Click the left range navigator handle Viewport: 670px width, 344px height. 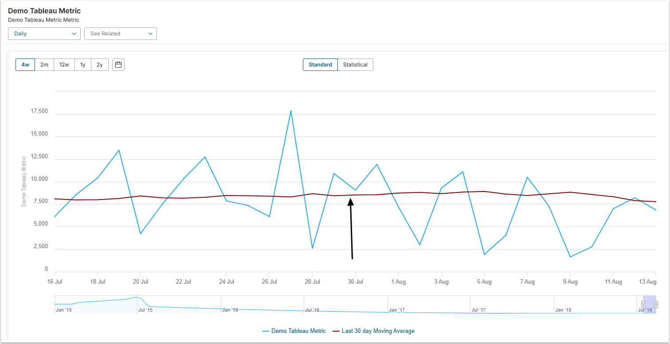643,305
